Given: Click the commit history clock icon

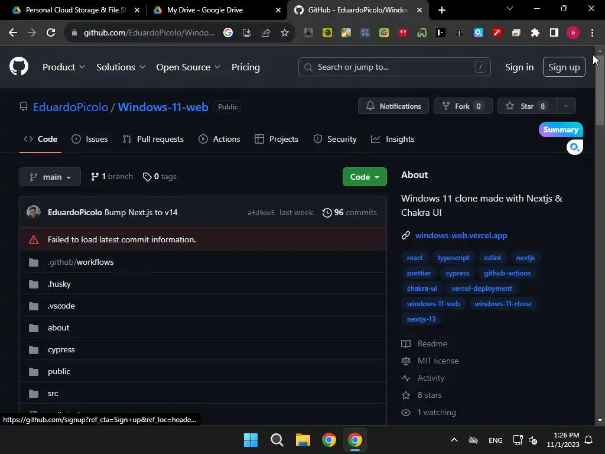Looking at the screenshot, I should pos(327,213).
